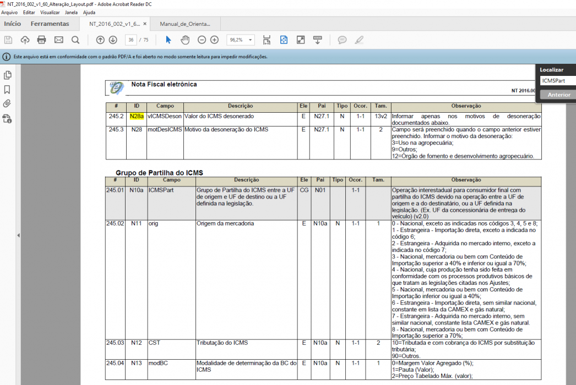Print the document with printer icon
The width and height of the screenshot is (576, 385).
pyautogui.click(x=41, y=40)
